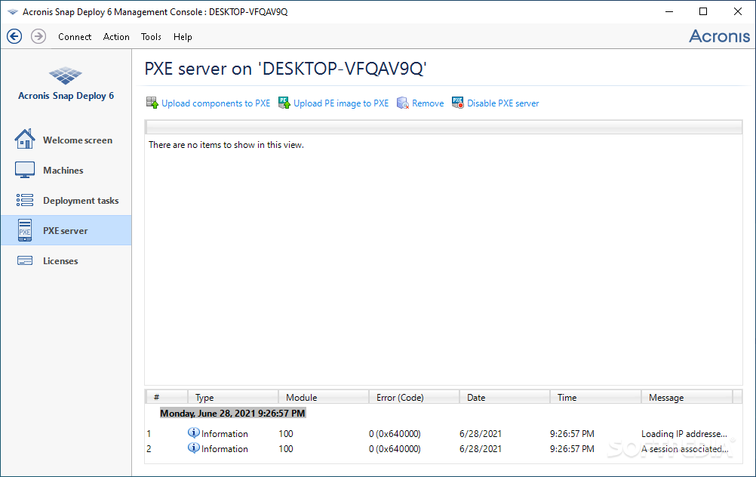Sort log by Type column header
756x477 pixels.
pyautogui.click(x=233, y=397)
